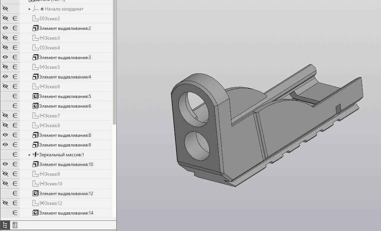Image resolution: width=381 pixels, height=231 pixels.
Task: Toggle eye icon for Эскиз:4
Action: 5,47
